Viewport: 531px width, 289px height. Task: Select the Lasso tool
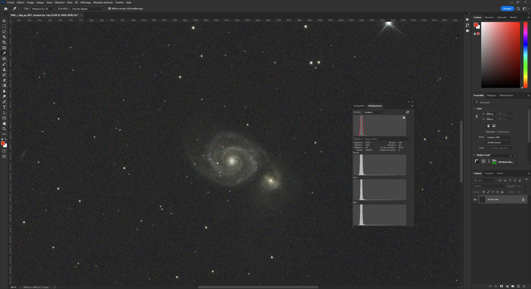4,32
